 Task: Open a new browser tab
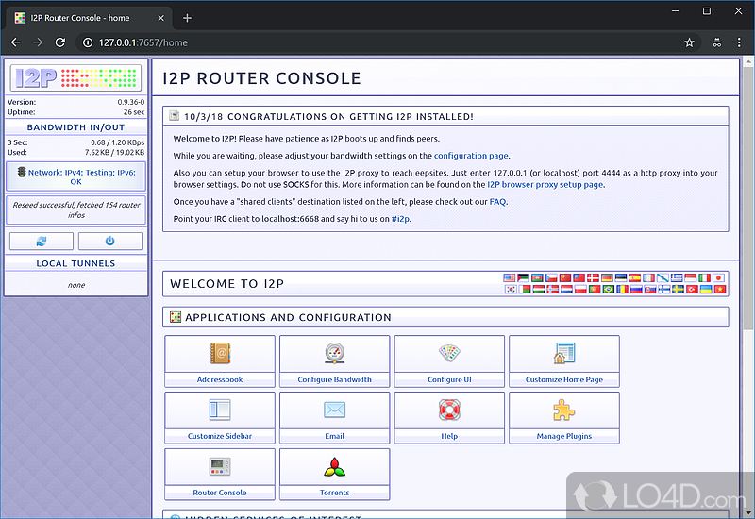pos(187,18)
